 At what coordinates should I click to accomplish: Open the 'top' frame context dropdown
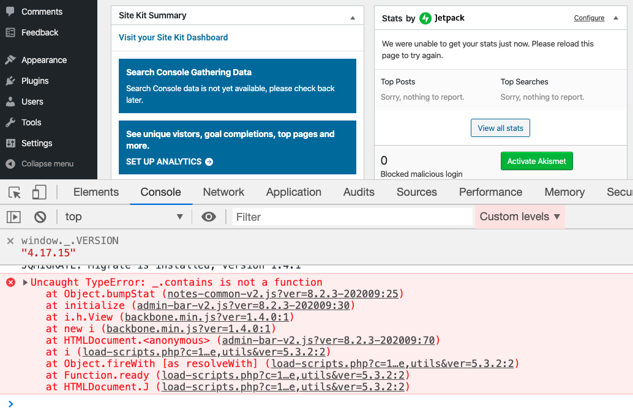[x=122, y=217]
